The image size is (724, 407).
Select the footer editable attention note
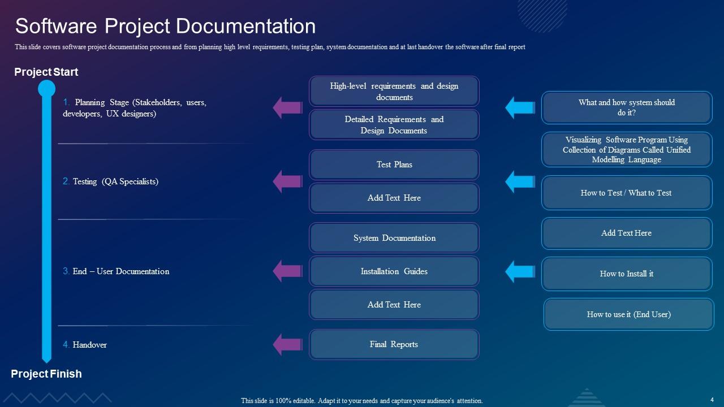[x=361, y=400]
